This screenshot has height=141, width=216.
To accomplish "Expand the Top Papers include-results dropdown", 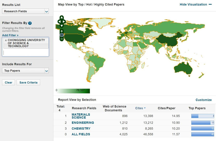I will coord(25,71).
